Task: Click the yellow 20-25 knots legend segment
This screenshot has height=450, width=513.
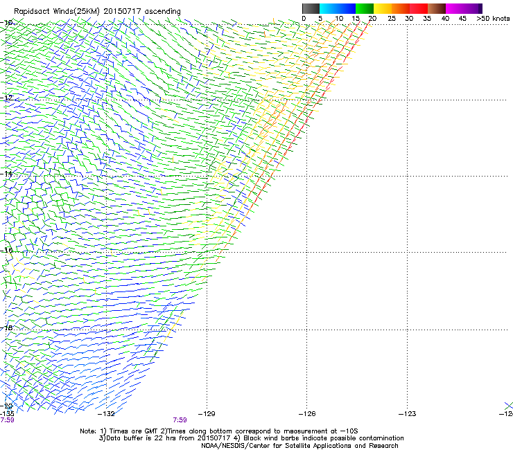Action: [383, 8]
